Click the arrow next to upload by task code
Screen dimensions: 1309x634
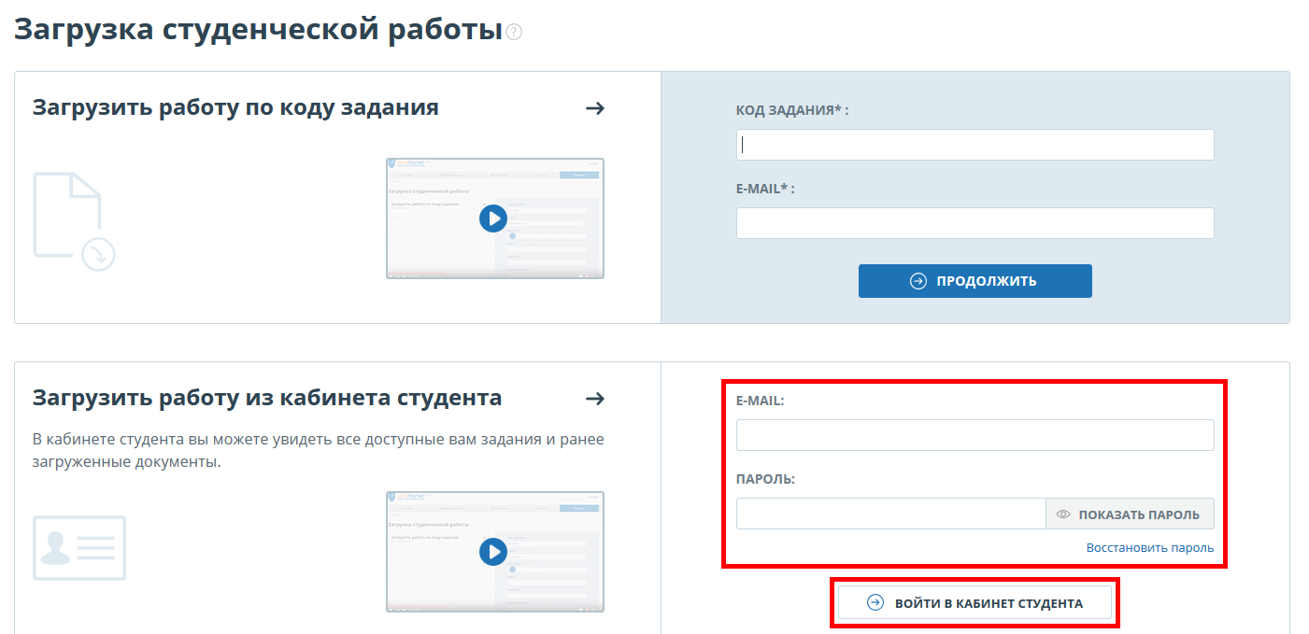[594, 108]
